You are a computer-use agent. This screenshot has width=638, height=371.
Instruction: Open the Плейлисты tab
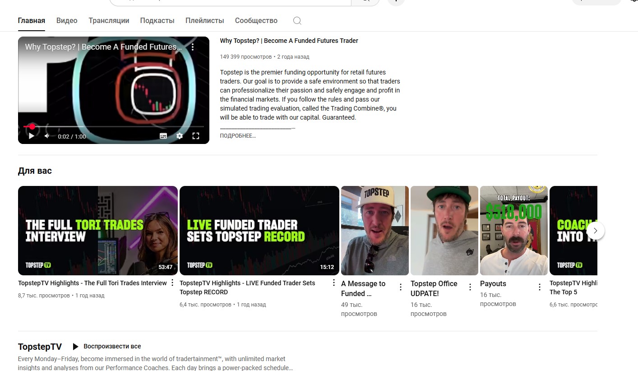204,20
